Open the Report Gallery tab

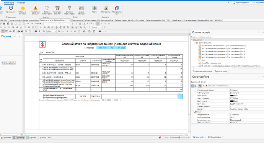tap(215, 137)
